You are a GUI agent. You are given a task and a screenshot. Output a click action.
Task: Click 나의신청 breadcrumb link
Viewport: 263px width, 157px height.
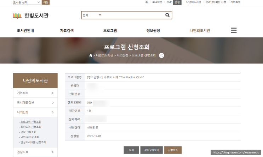(122, 55)
